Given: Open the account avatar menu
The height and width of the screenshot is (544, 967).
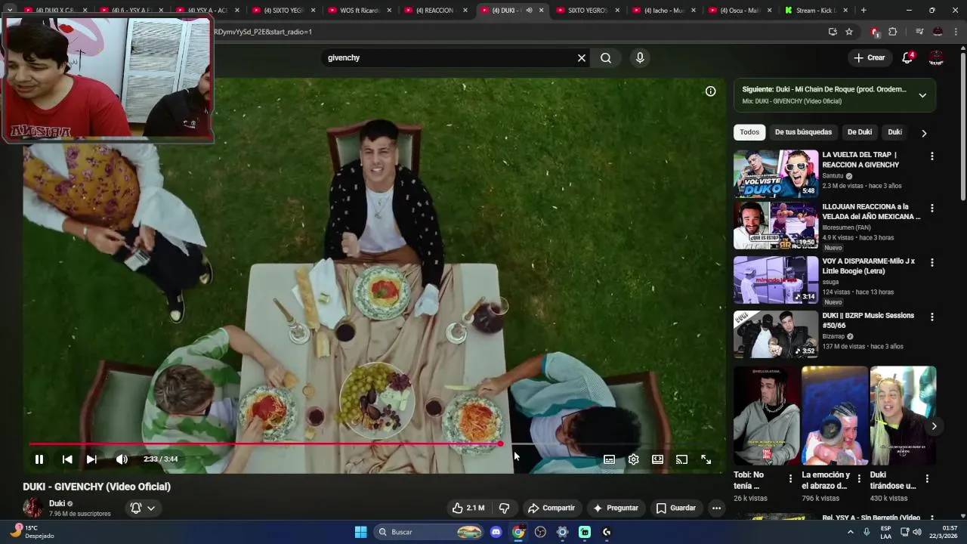Looking at the screenshot, I should coord(936,58).
